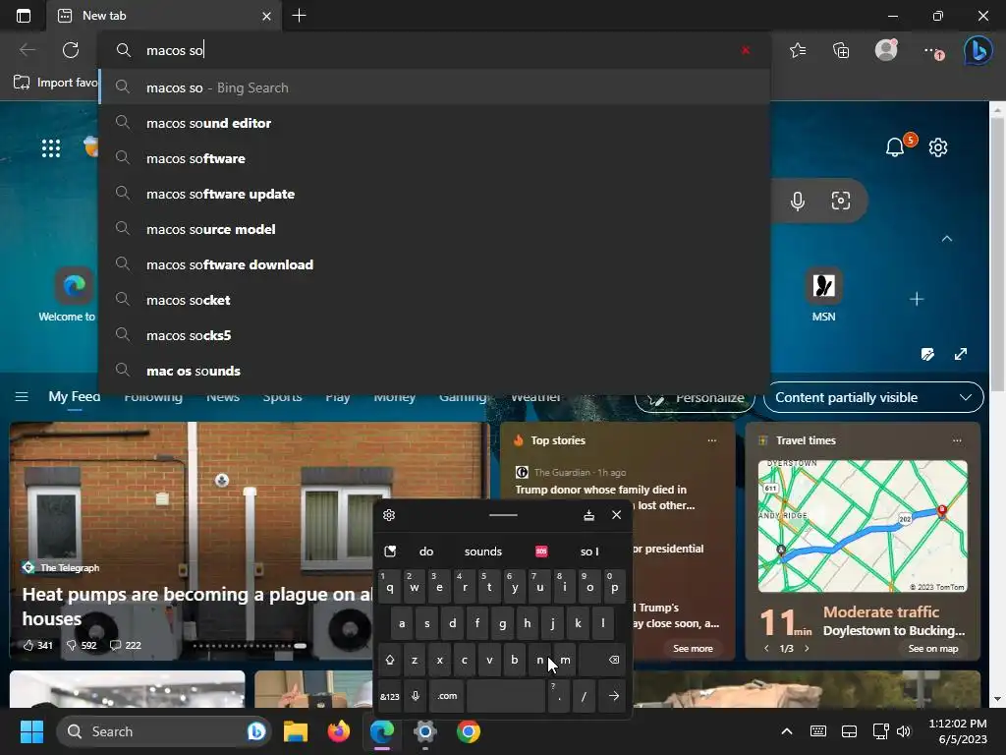Tap keyboard microphone dictation key
Screen dimensions: 1006x755
pyautogui.click(x=416, y=697)
